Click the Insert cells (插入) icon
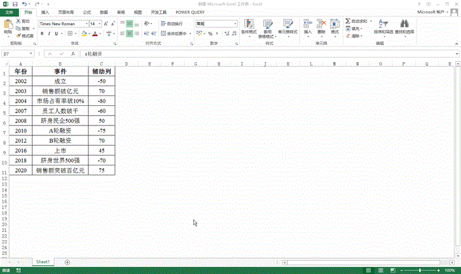The height and width of the screenshot is (274, 461). tap(307, 26)
